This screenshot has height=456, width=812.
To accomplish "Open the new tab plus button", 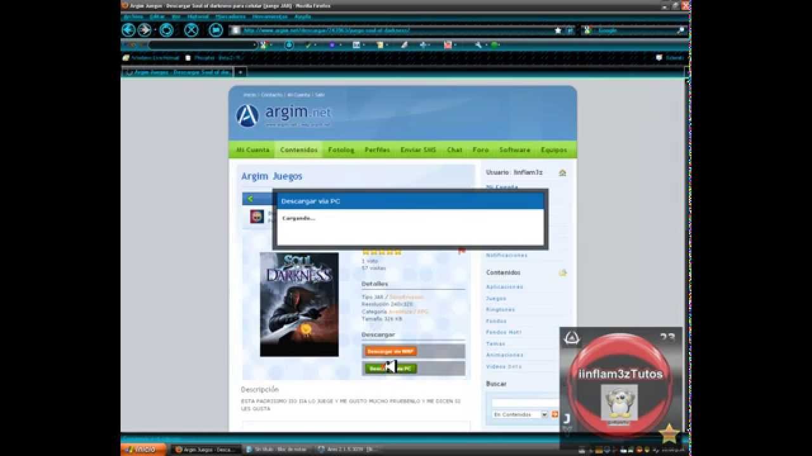I will point(240,72).
